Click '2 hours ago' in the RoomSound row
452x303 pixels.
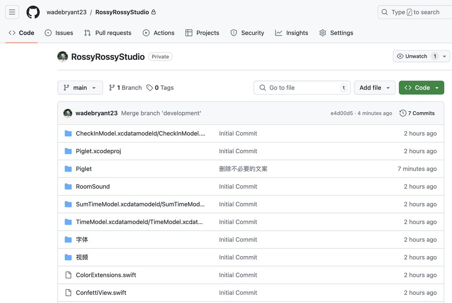(x=420, y=186)
